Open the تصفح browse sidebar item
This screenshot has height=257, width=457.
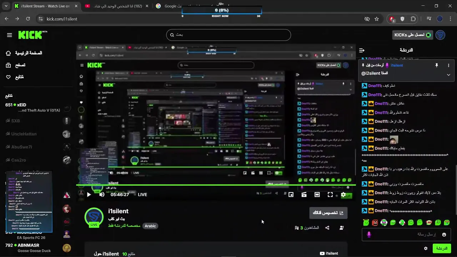click(15, 65)
